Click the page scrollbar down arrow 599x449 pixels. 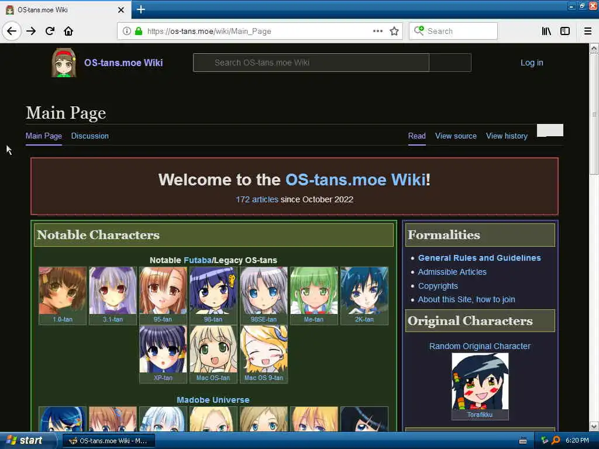pyautogui.click(x=594, y=426)
